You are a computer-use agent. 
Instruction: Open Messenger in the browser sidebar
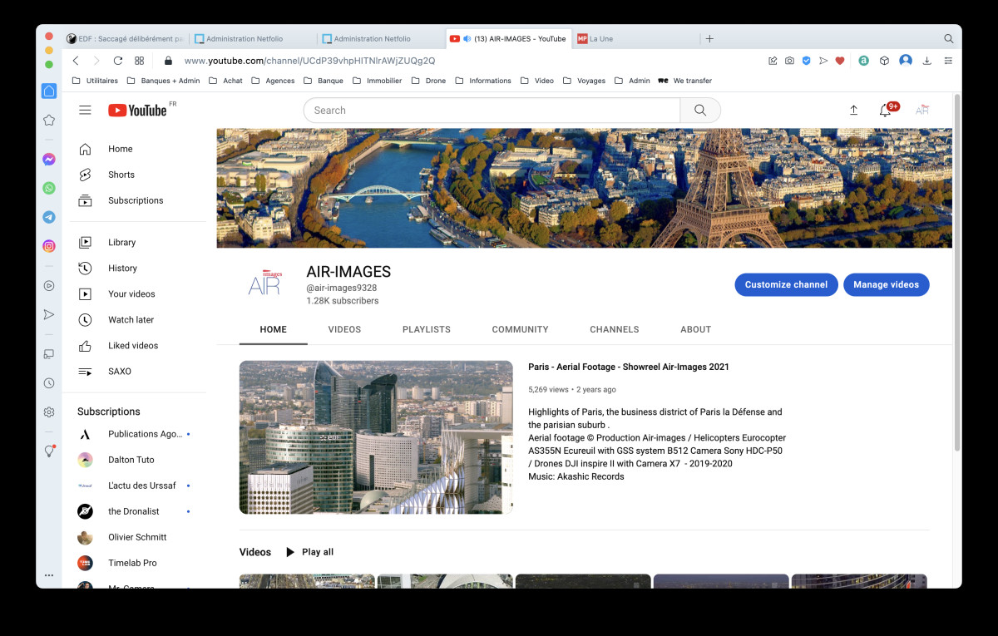[49, 160]
